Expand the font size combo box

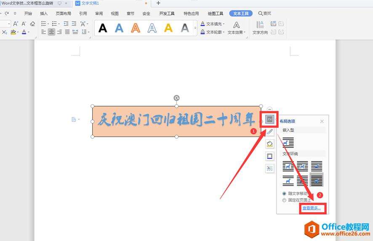click(x=9, y=24)
